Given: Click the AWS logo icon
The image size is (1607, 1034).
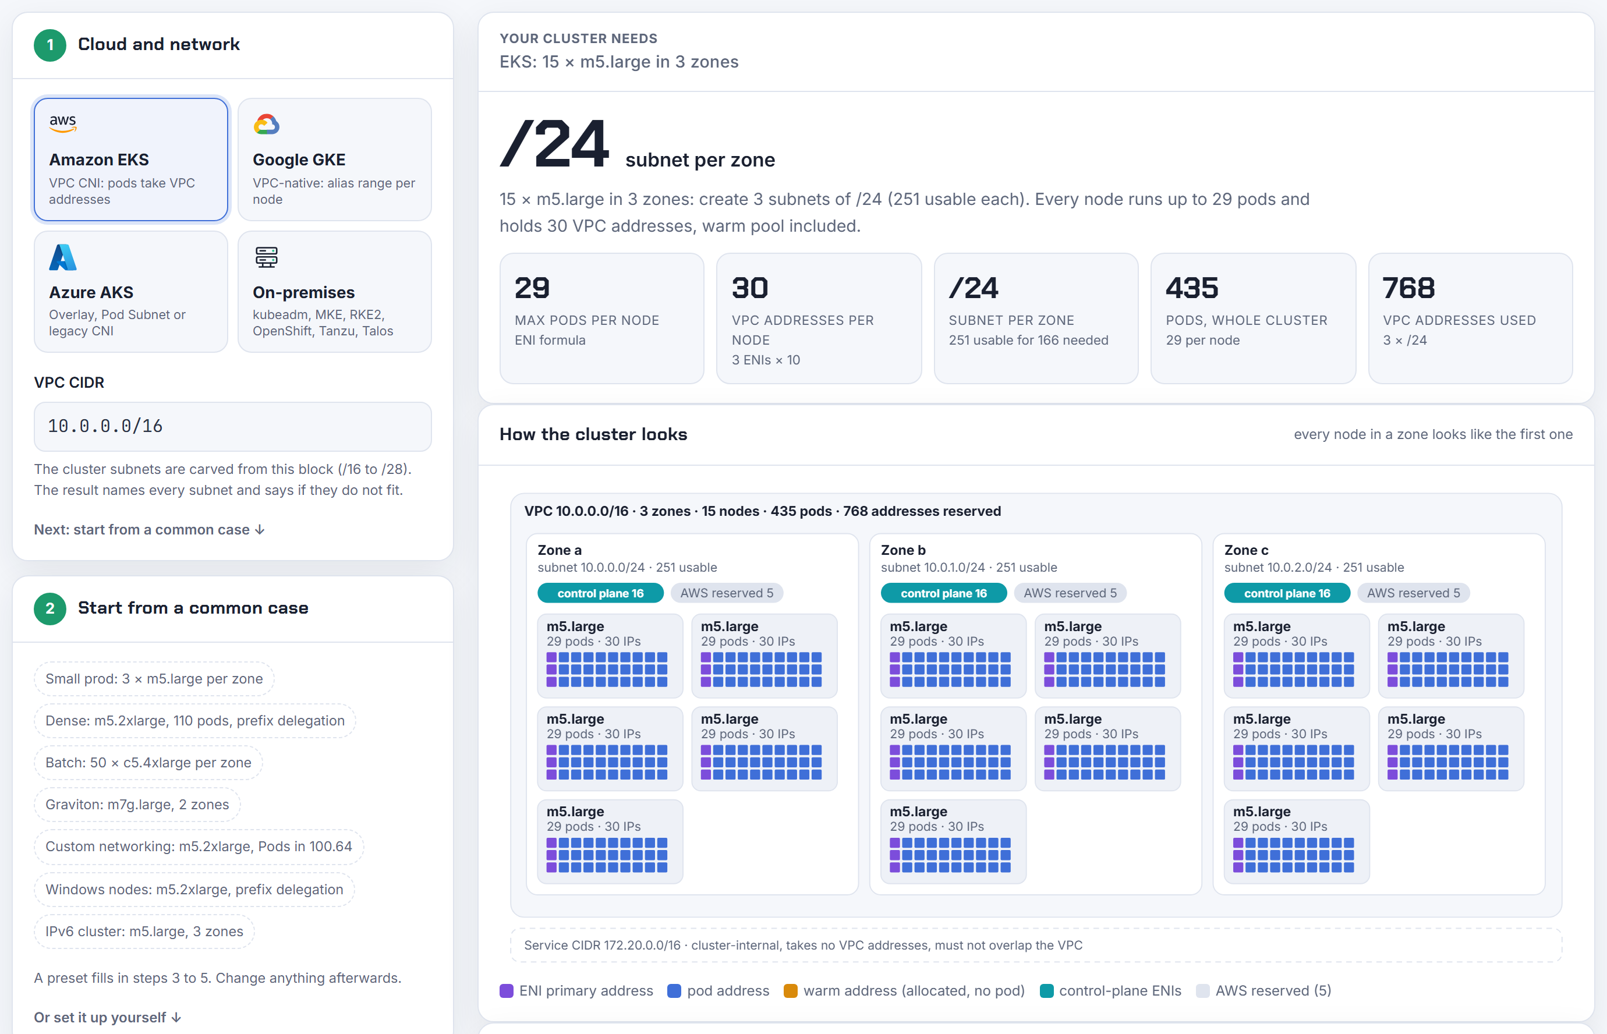Looking at the screenshot, I should (63, 123).
